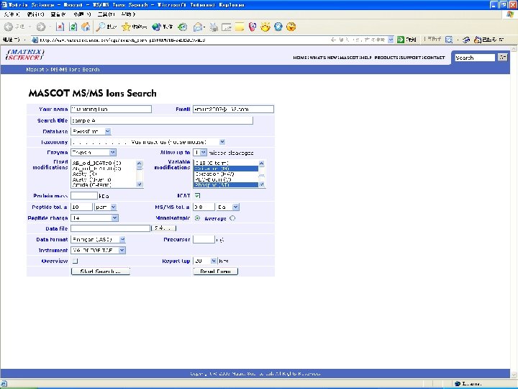Open the magnifier Search toolbar icon
Viewport: 518px width, 389px height.
tap(100, 27)
